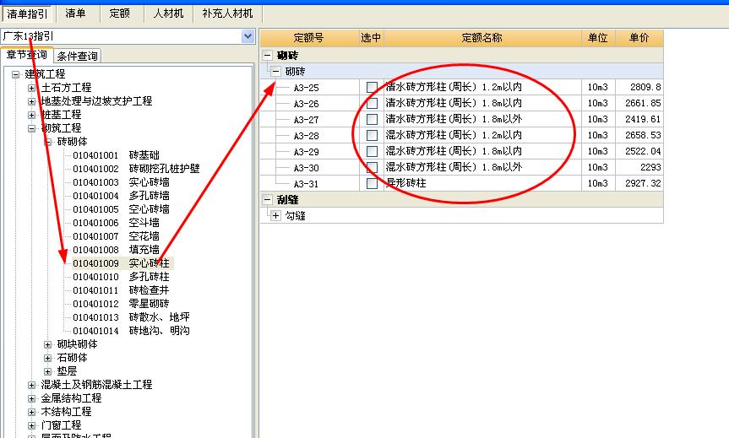
Task: Switch to the 清单指引 tab
Action: [27, 14]
